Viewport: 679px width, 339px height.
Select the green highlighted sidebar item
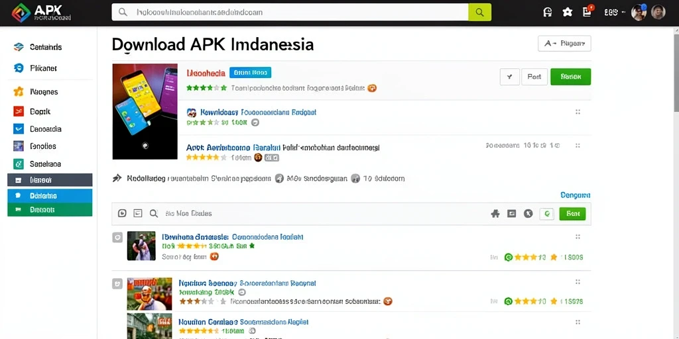(x=50, y=210)
